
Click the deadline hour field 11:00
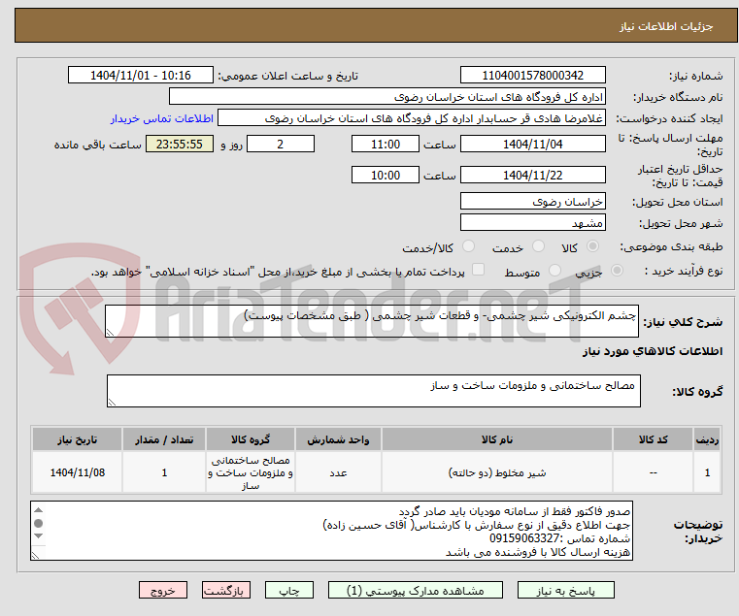pos(386,145)
